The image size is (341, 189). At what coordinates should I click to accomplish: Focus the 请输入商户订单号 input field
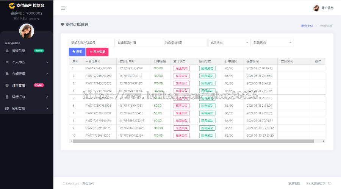[x=91, y=43]
